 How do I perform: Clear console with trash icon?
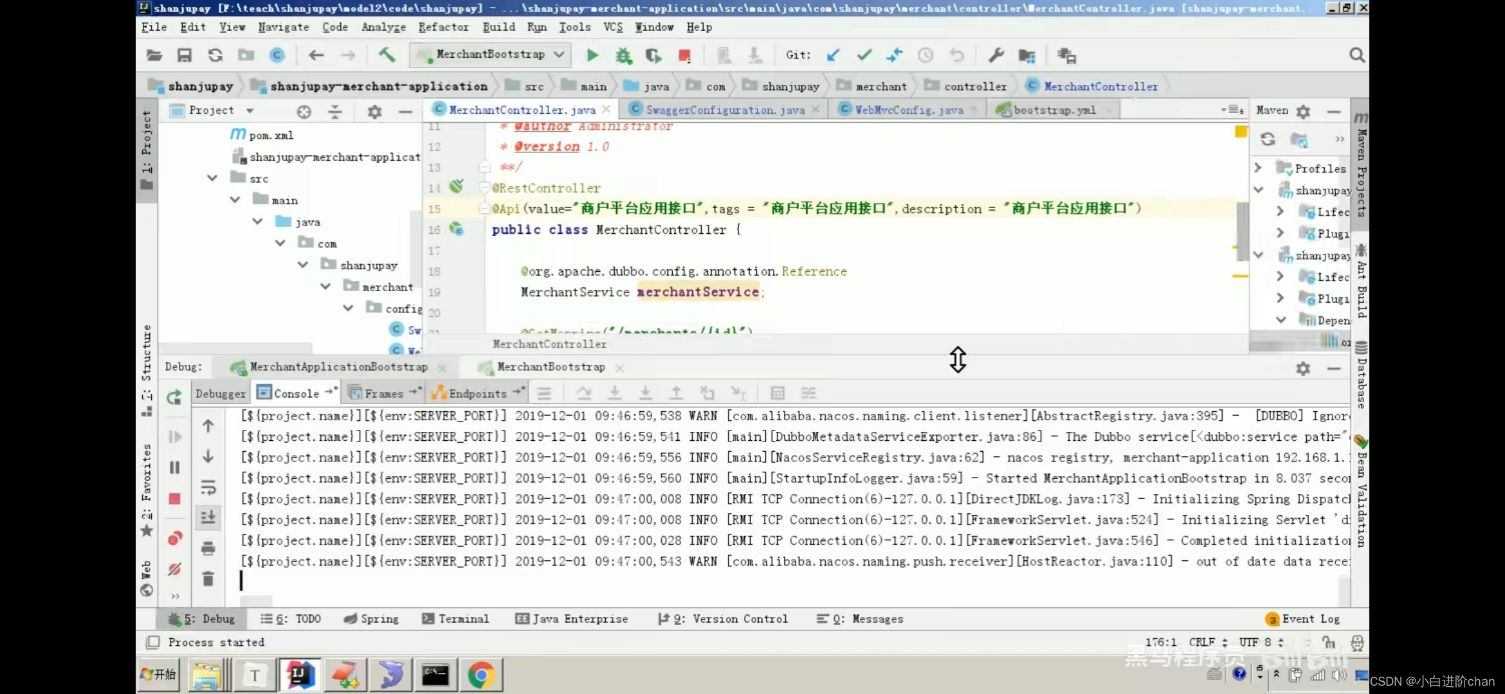[208, 579]
